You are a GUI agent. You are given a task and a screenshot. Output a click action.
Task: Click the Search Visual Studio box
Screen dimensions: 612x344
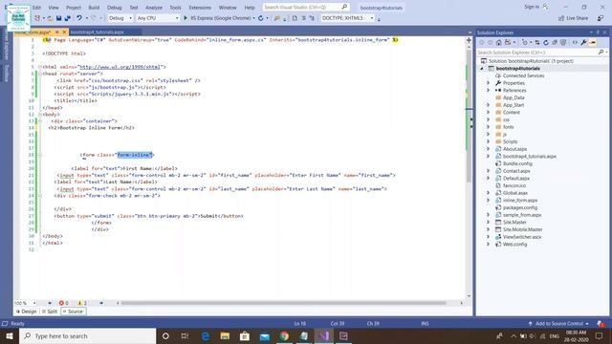(x=306, y=7)
